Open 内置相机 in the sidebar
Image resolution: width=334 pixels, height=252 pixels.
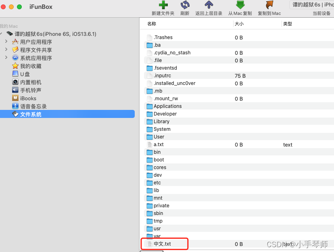31,82
